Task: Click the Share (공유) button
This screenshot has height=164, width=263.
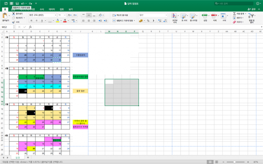Action: point(252,9)
